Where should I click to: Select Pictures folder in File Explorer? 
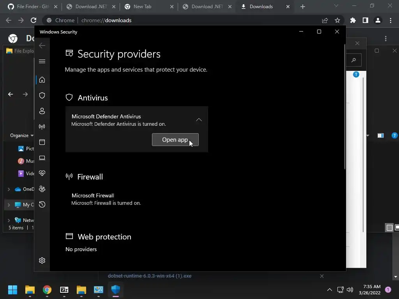pos(26,148)
